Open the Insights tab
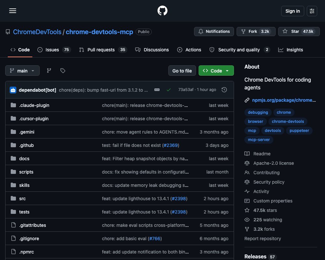 click(x=290, y=50)
